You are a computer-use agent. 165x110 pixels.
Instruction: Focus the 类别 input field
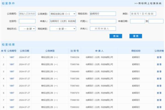[143, 14]
